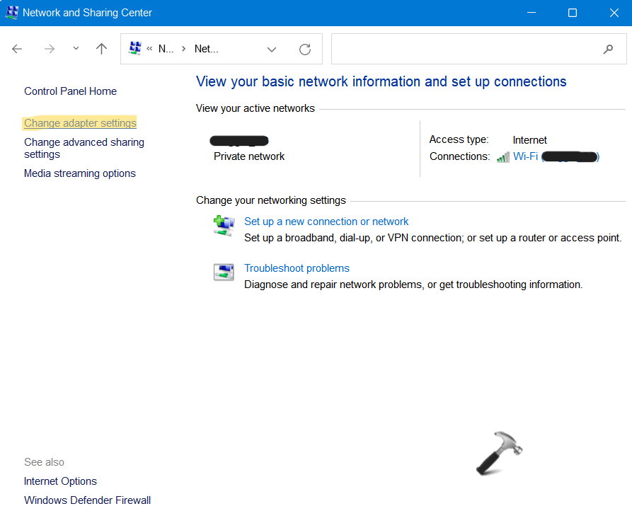Open Media streaming options
The height and width of the screenshot is (511, 632).
tap(79, 173)
